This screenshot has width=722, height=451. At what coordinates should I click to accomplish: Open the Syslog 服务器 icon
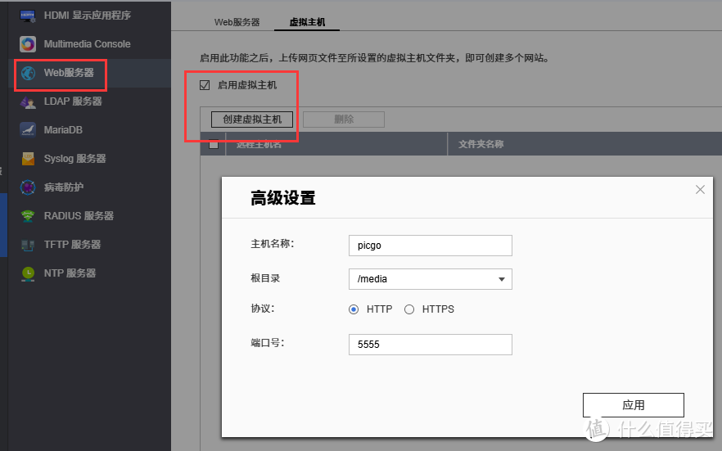tap(28, 159)
